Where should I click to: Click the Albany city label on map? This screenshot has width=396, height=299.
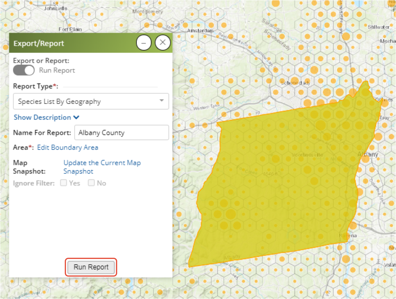[x=368, y=154]
